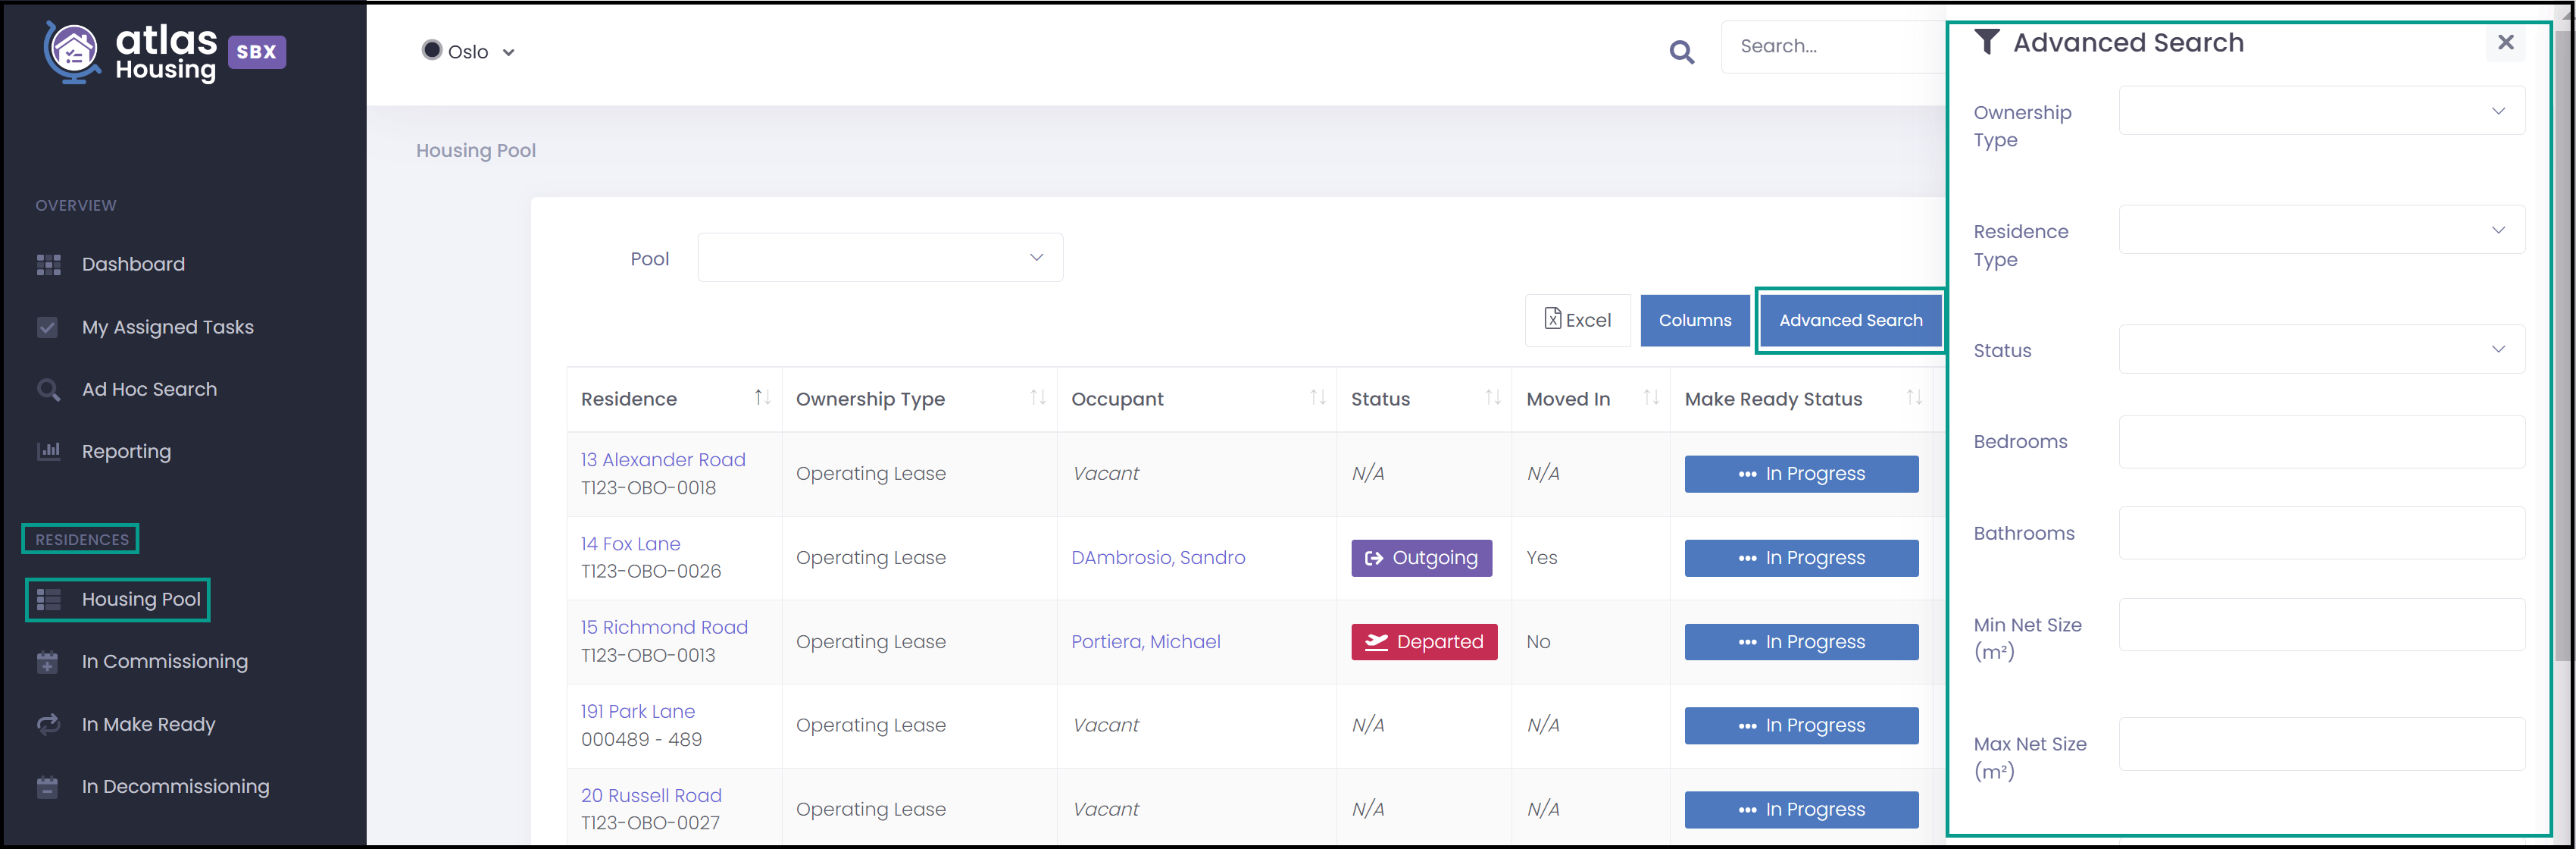This screenshot has height=849, width=2576.
Task: Open occupant Portiera, Michael link
Action: point(1145,642)
